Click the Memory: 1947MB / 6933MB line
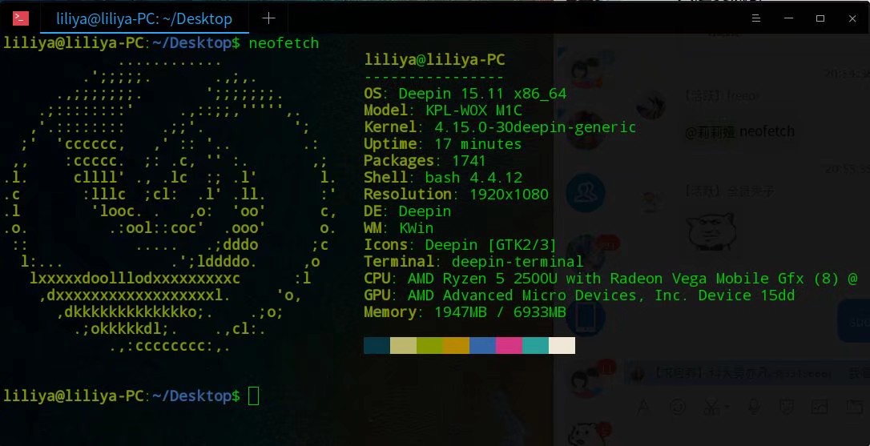This screenshot has height=446, width=870. pyautogui.click(x=465, y=311)
